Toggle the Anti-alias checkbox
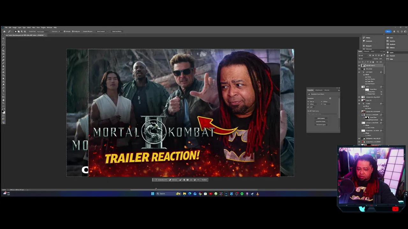The image size is (408, 229). point(64,31)
